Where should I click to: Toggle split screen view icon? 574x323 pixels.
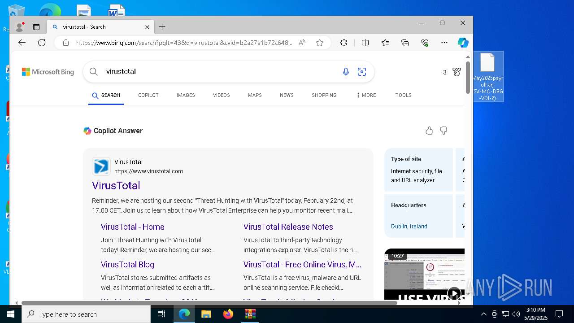point(365,43)
